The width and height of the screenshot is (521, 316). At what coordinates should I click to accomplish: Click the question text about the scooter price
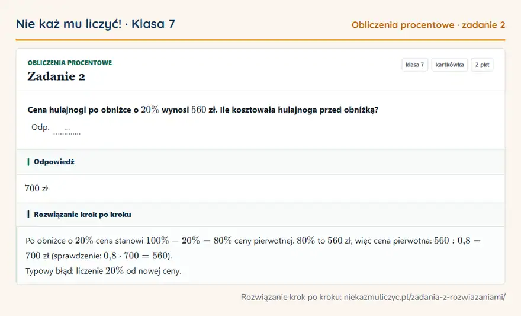coord(202,110)
